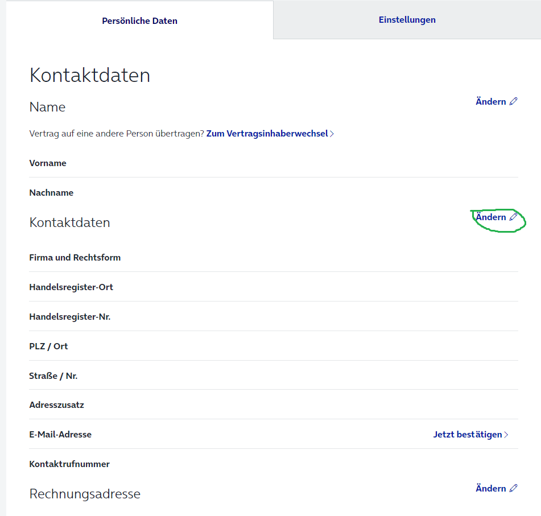Open the Einstellungen tab
This screenshot has width=541, height=516.
(x=407, y=20)
